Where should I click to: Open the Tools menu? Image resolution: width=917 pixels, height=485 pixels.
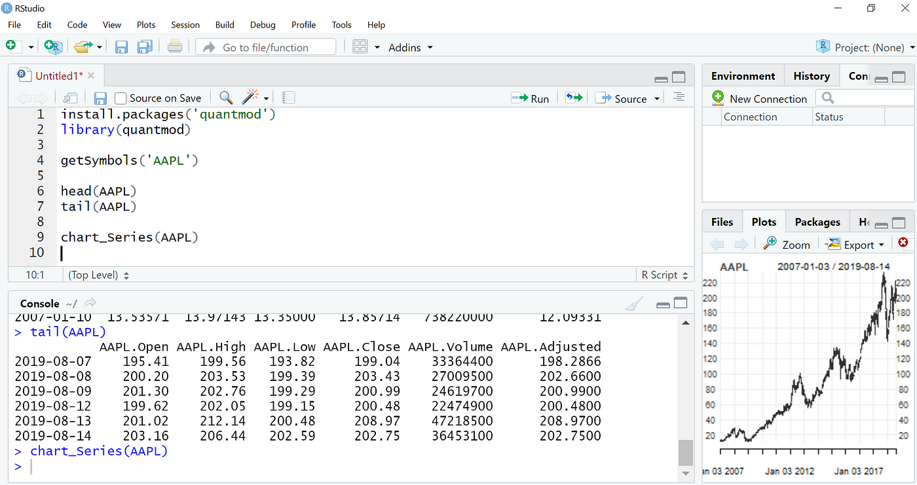click(341, 25)
